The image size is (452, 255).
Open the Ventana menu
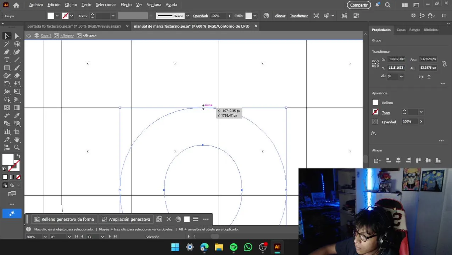coord(154,5)
